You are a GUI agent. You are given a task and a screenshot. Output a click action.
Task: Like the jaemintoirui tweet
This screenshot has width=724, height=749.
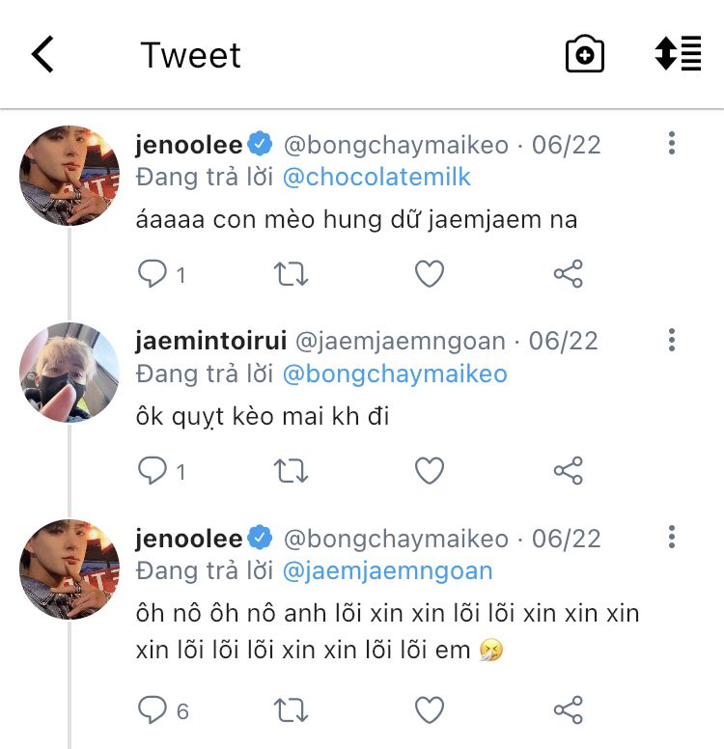pos(429,470)
